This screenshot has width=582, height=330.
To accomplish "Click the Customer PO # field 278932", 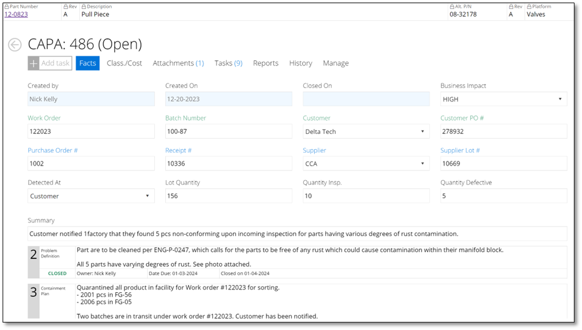I will click(504, 132).
